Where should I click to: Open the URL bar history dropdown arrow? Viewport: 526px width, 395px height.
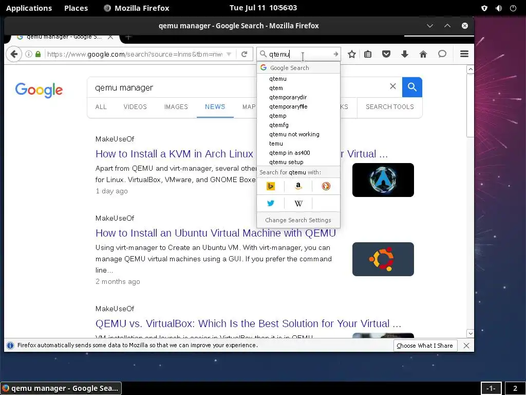(229, 54)
